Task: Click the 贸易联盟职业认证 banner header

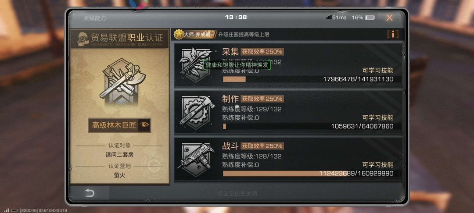Action: 119,39
